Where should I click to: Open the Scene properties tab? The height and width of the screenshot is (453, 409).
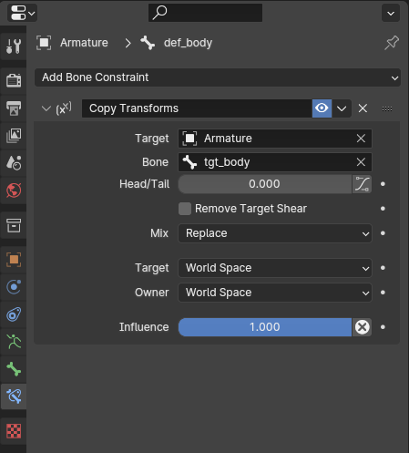[14, 163]
